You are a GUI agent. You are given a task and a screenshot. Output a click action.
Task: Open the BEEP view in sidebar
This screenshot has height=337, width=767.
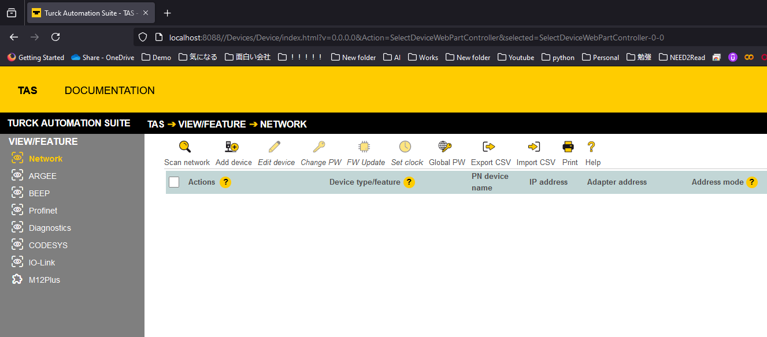(x=39, y=193)
